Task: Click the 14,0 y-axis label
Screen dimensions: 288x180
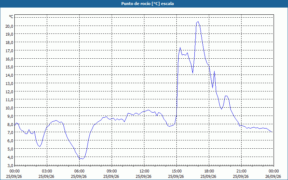Action: click(x=9, y=75)
